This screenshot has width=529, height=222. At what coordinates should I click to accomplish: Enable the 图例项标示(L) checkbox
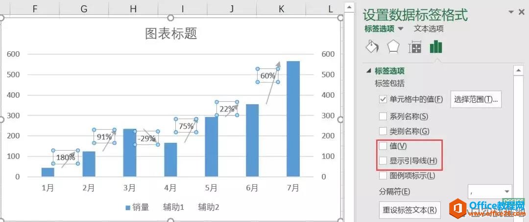point(383,176)
